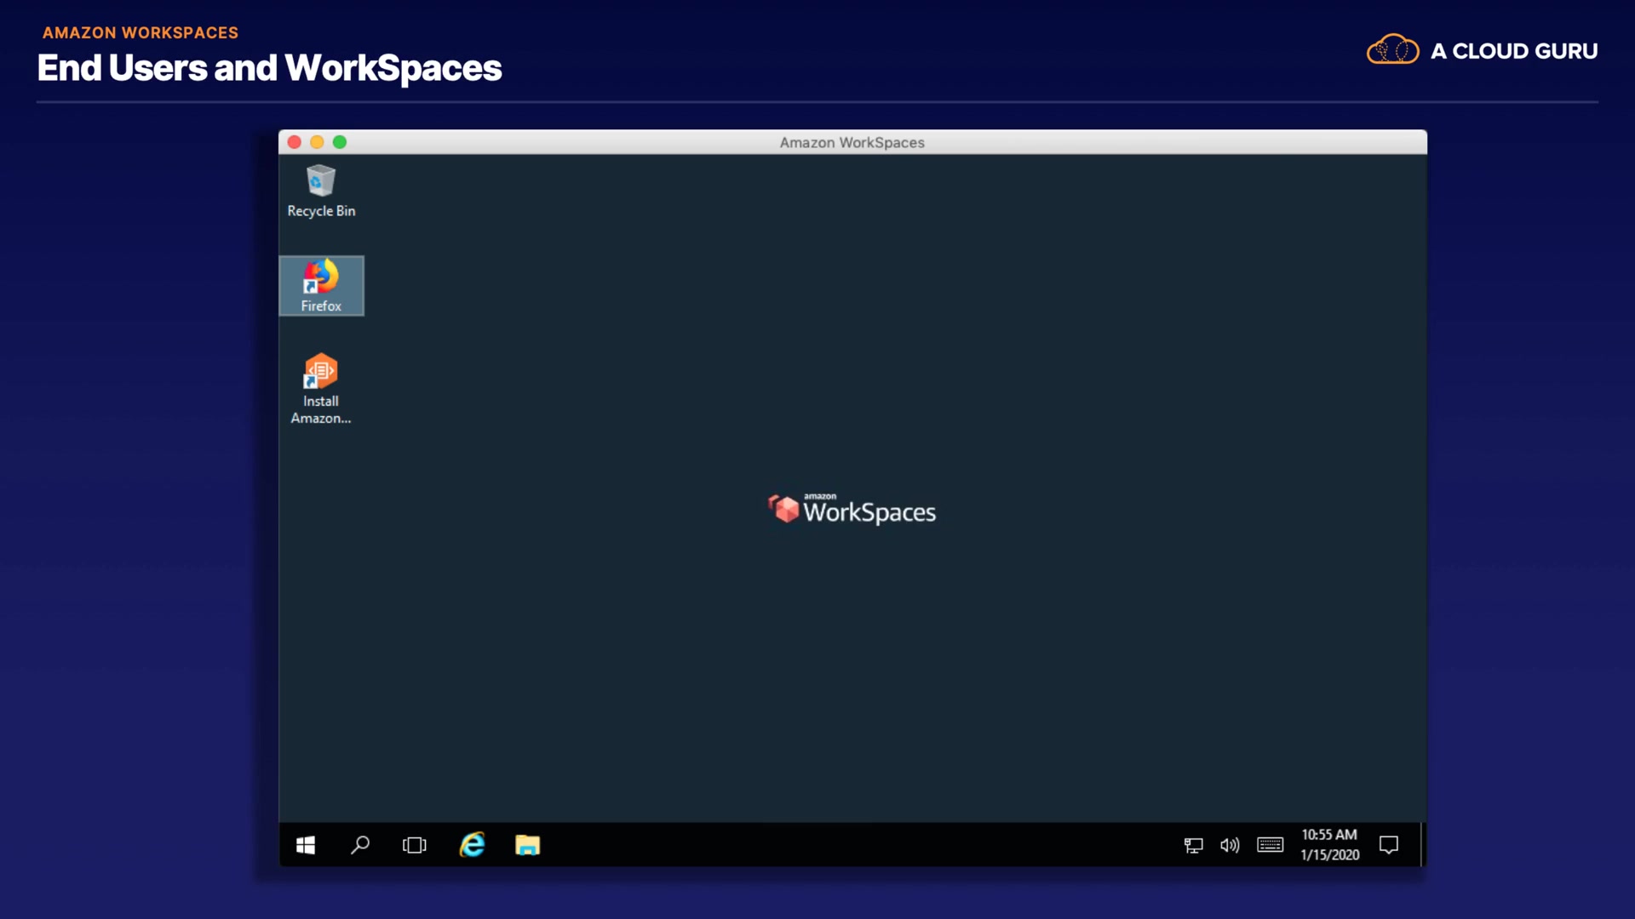Click the taskbar clock showing 10:55 AM
This screenshot has width=1635, height=919.
click(x=1329, y=835)
